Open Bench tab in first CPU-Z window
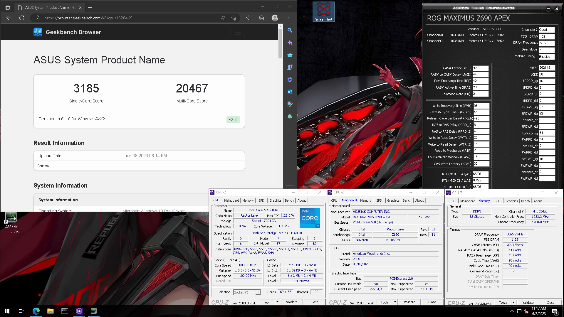Image resolution: width=564 pixels, height=317 pixels. point(289,200)
